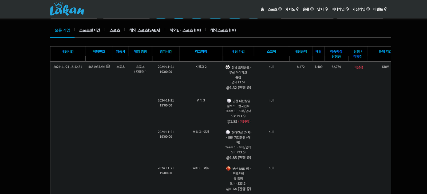Open the 미니게임 dropdown menu
The height and width of the screenshot is (194, 427).
coord(340,9)
